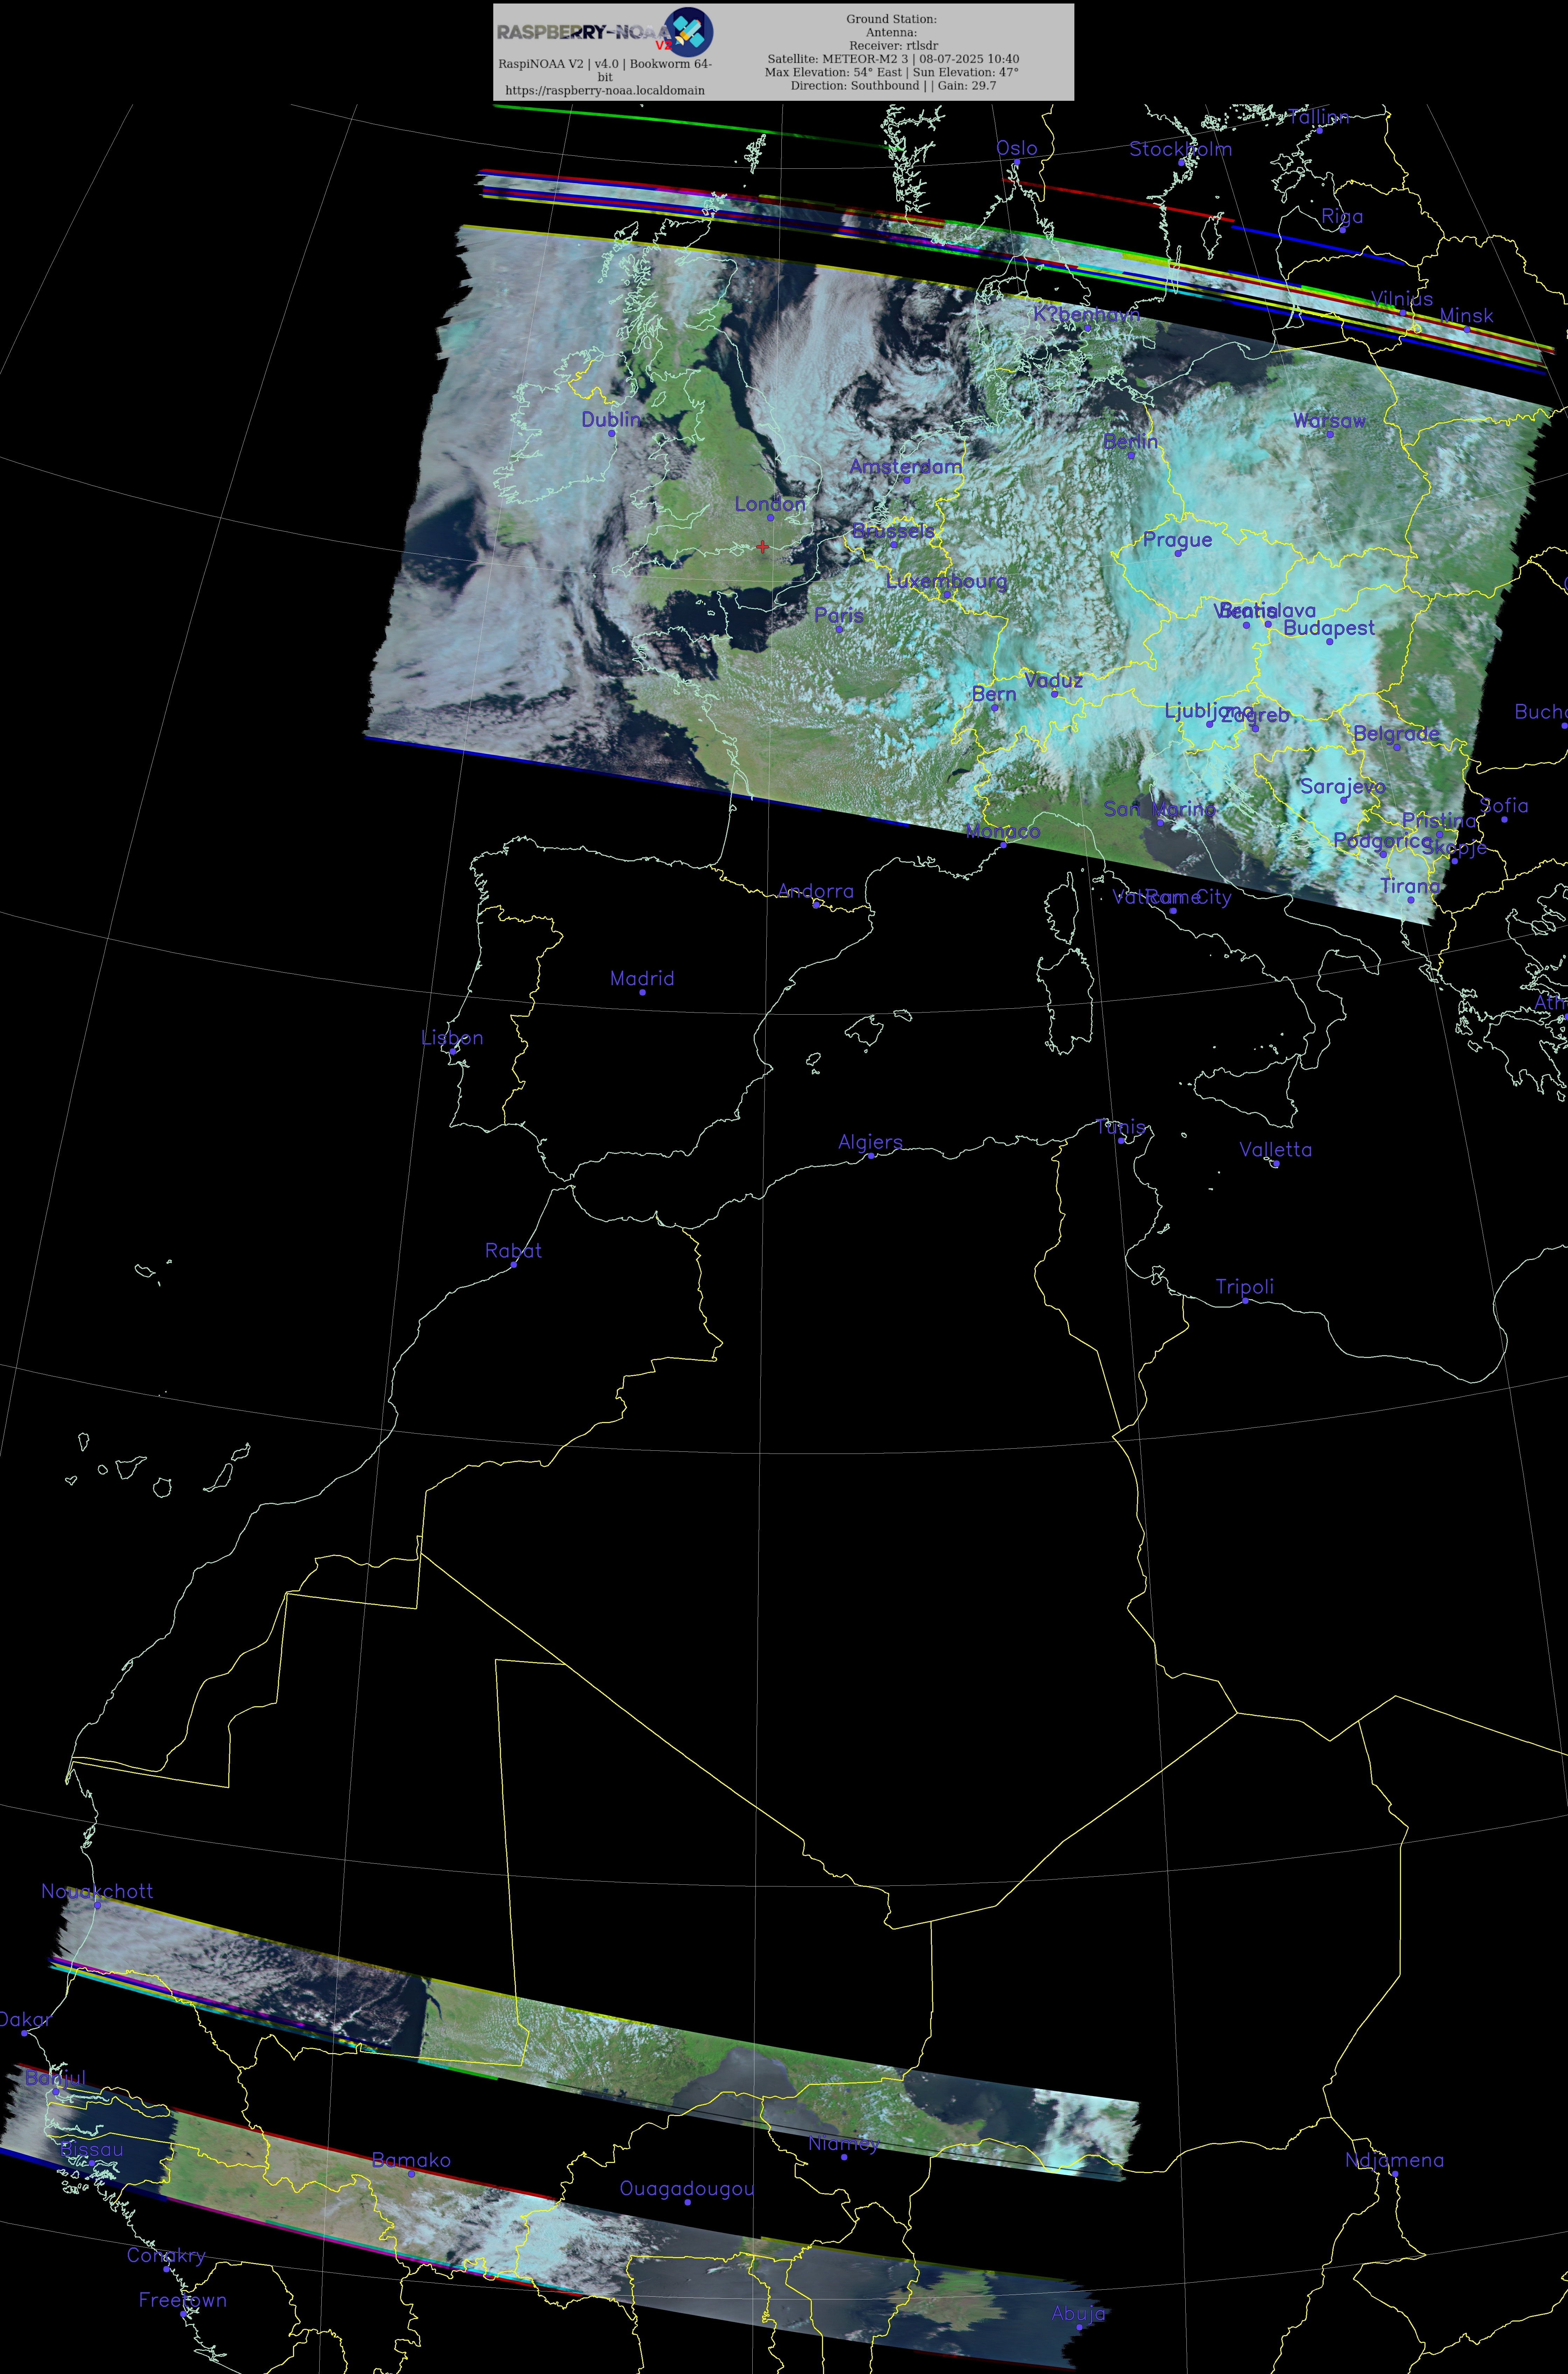Click the Vaduz city label
Image resolution: width=1568 pixels, height=2374 pixels.
[x=1054, y=681]
